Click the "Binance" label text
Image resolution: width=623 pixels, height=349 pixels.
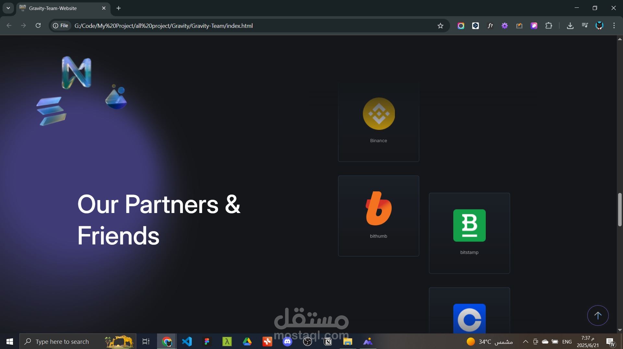(379, 141)
